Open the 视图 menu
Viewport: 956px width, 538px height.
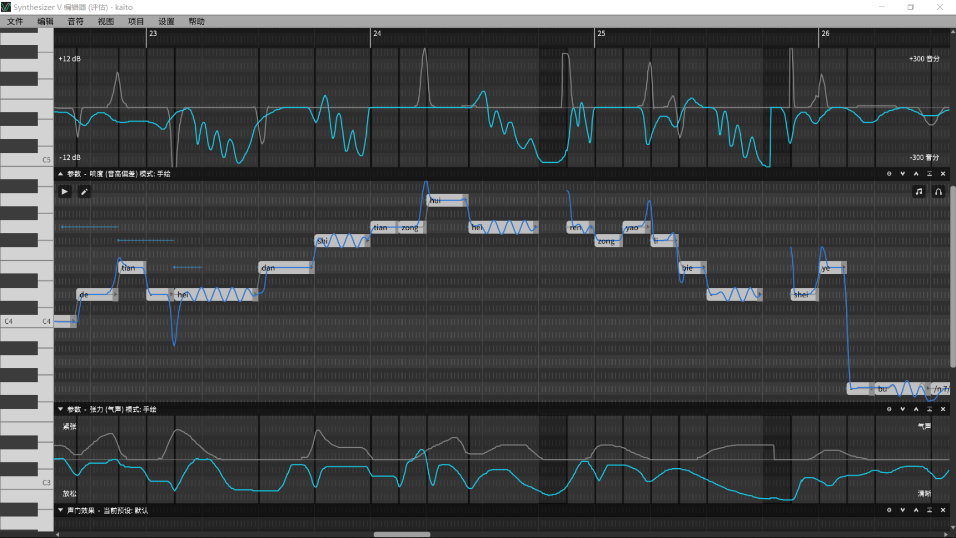pos(106,21)
